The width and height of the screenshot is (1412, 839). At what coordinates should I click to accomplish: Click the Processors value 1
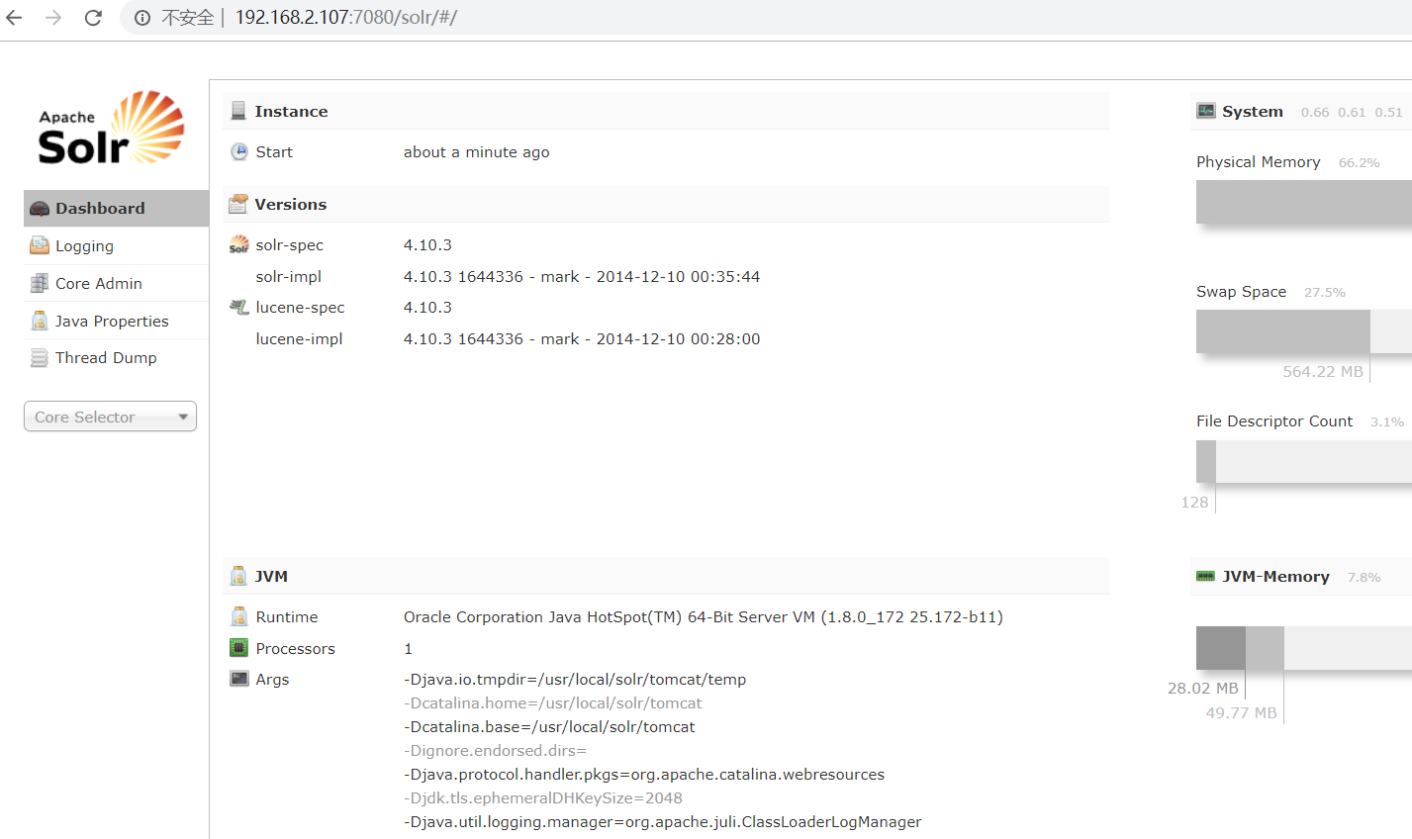[408, 649]
